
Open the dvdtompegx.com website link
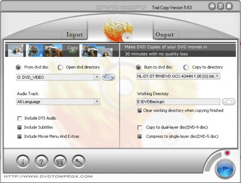pos(48,177)
